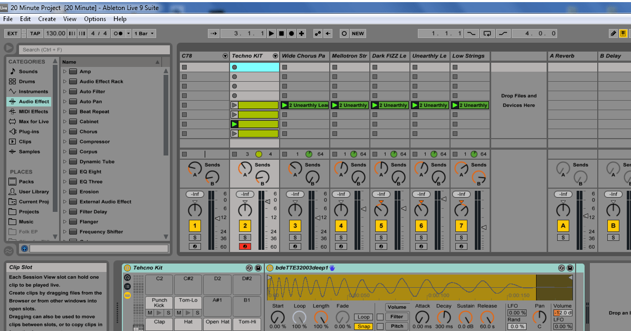Viewport: 631px width, 331px height.
Task: Select Drums category in browser
Action: point(27,82)
